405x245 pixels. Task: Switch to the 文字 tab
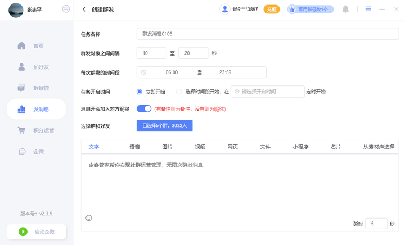tap(94, 147)
